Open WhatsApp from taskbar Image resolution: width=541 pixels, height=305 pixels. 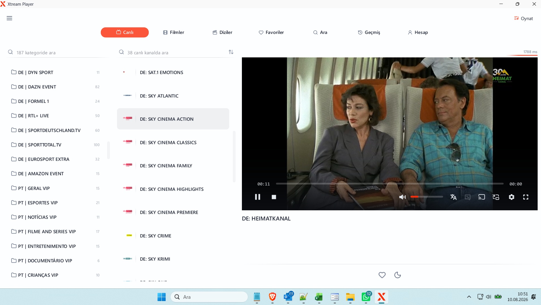click(366, 297)
